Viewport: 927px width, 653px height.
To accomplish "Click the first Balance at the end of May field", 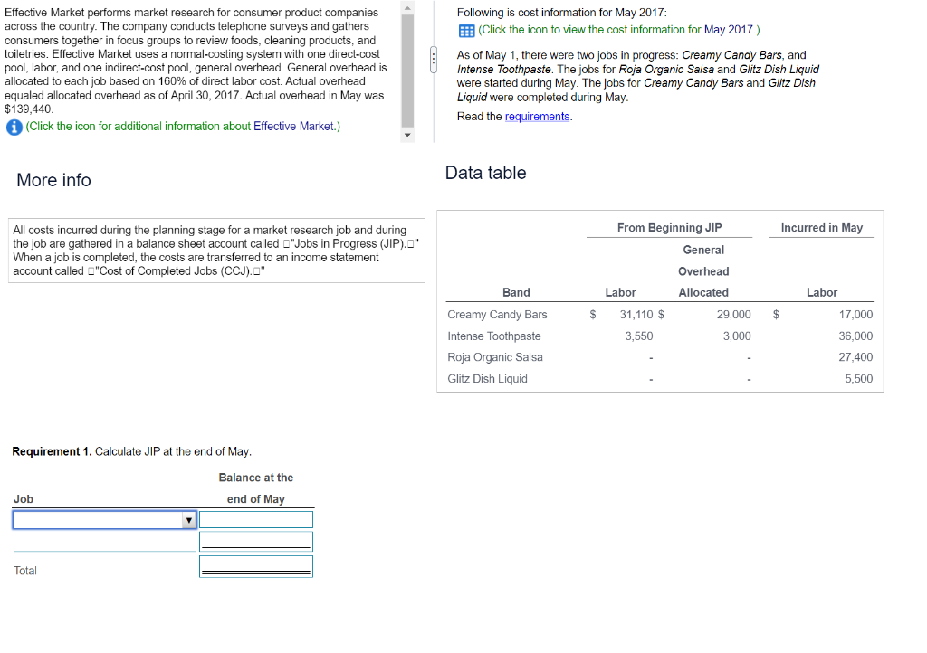I will (256, 519).
